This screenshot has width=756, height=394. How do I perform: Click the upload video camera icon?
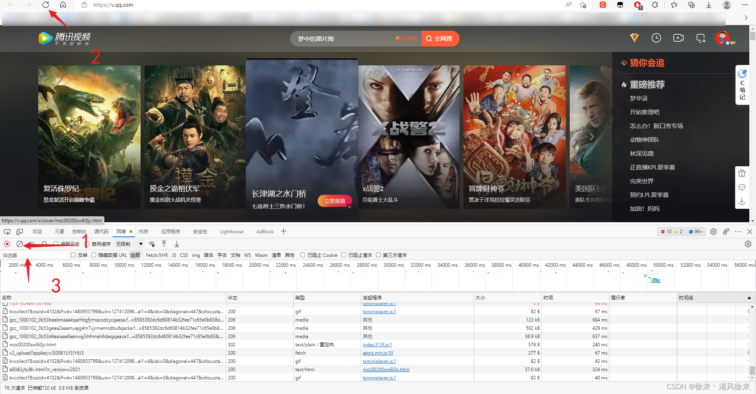678,38
